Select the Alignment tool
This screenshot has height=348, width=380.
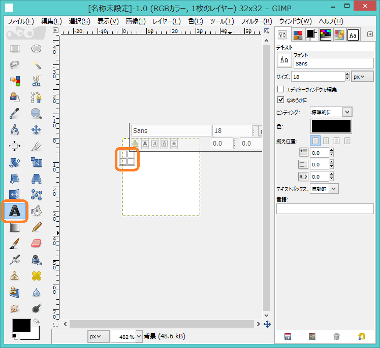[x=15, y=146]
